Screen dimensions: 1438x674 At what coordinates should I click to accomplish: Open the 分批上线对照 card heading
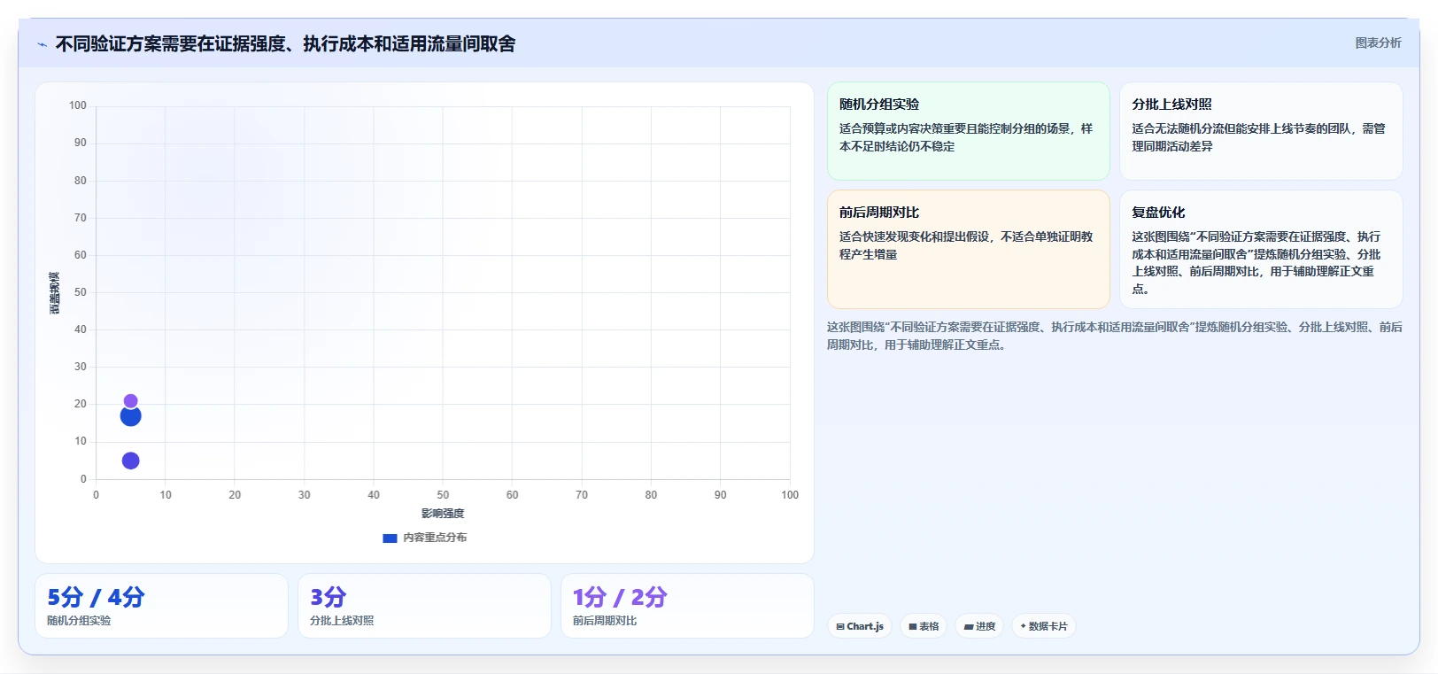click(1171, 105)
